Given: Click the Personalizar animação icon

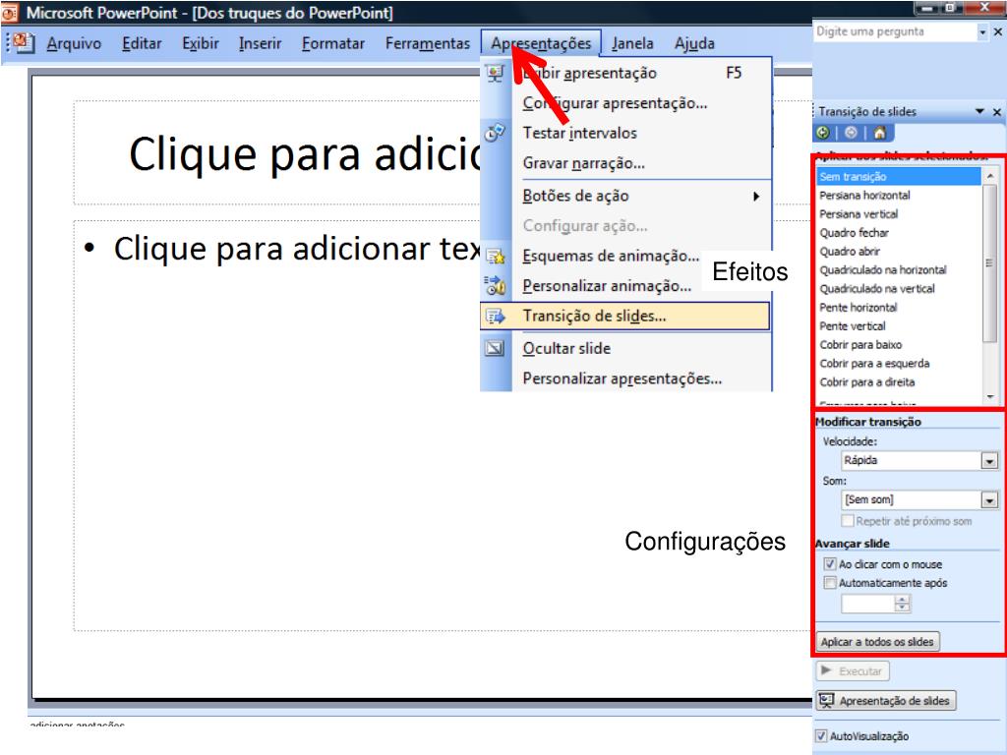Looking at the screenshot, I should [x=496, y=286].
